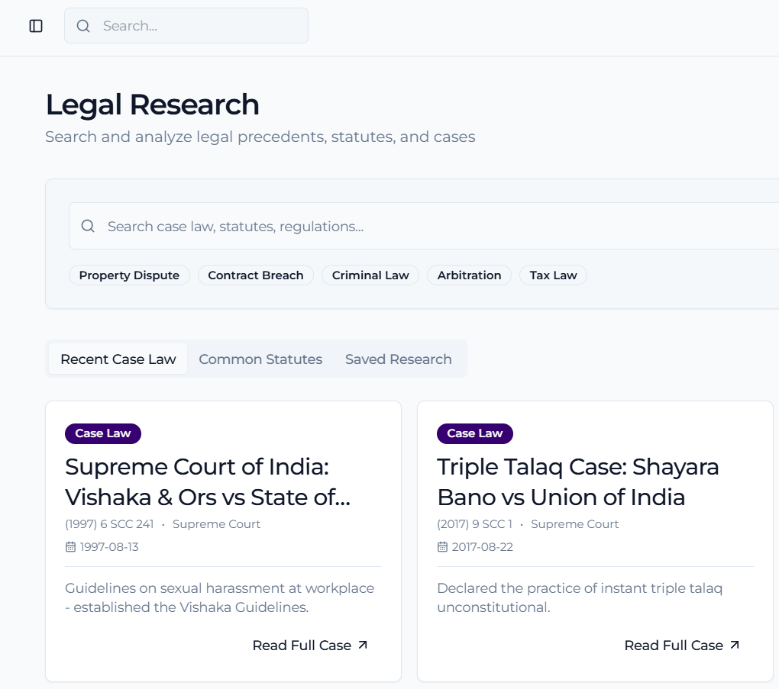Click calendar icon beside 2017-08-22
779x689 pixels.
[x=442, y=547]
